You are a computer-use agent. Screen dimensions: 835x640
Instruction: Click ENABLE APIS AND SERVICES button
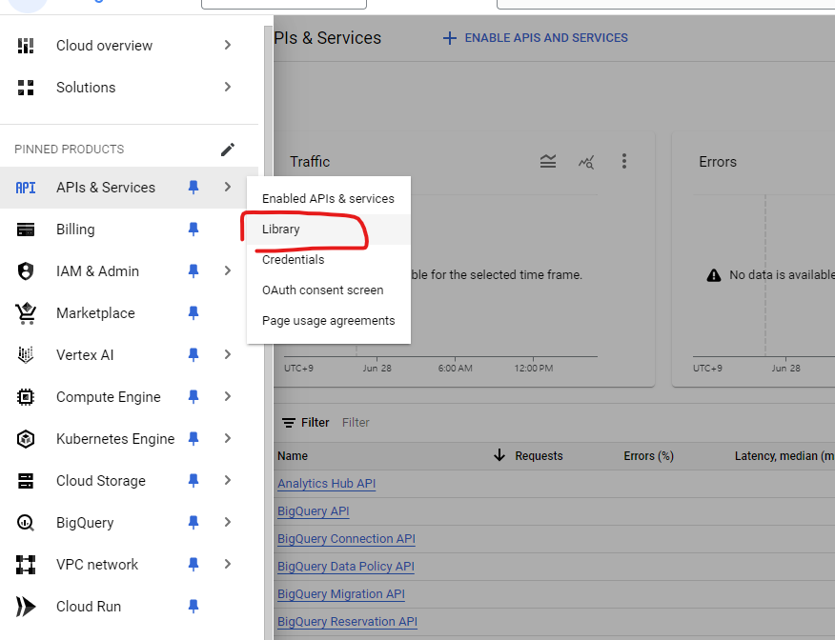click(x=535, y=38)
